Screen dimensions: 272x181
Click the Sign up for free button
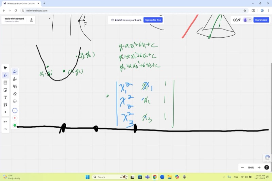[153, 20]
